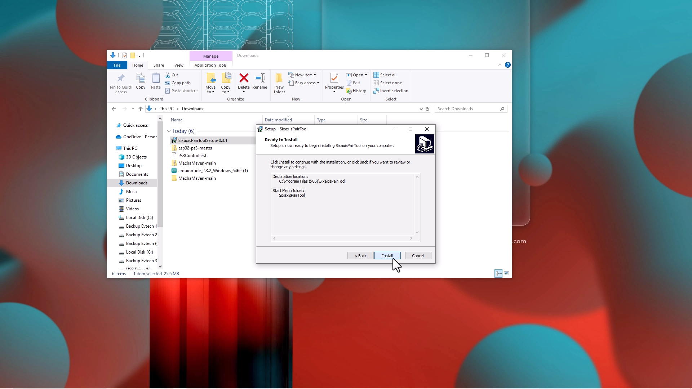Viewport: 692px width, 389px height.
Task: Click Invert selection in the ribbon
Action: (391, 91)
